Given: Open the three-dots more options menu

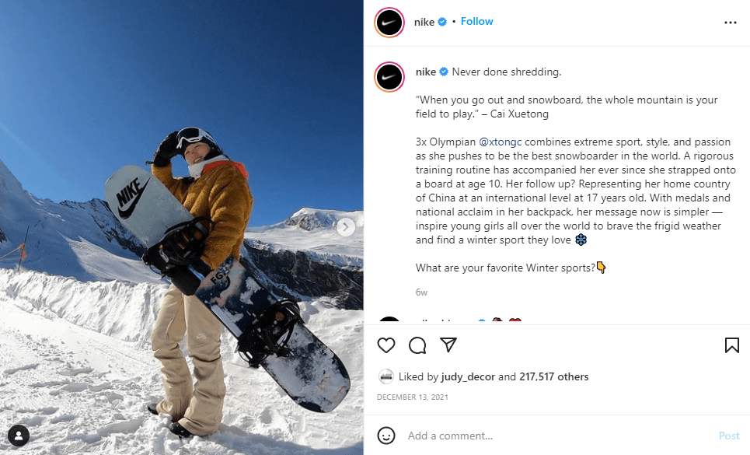Looking at the screenshot, I should (x=731, y=23).
